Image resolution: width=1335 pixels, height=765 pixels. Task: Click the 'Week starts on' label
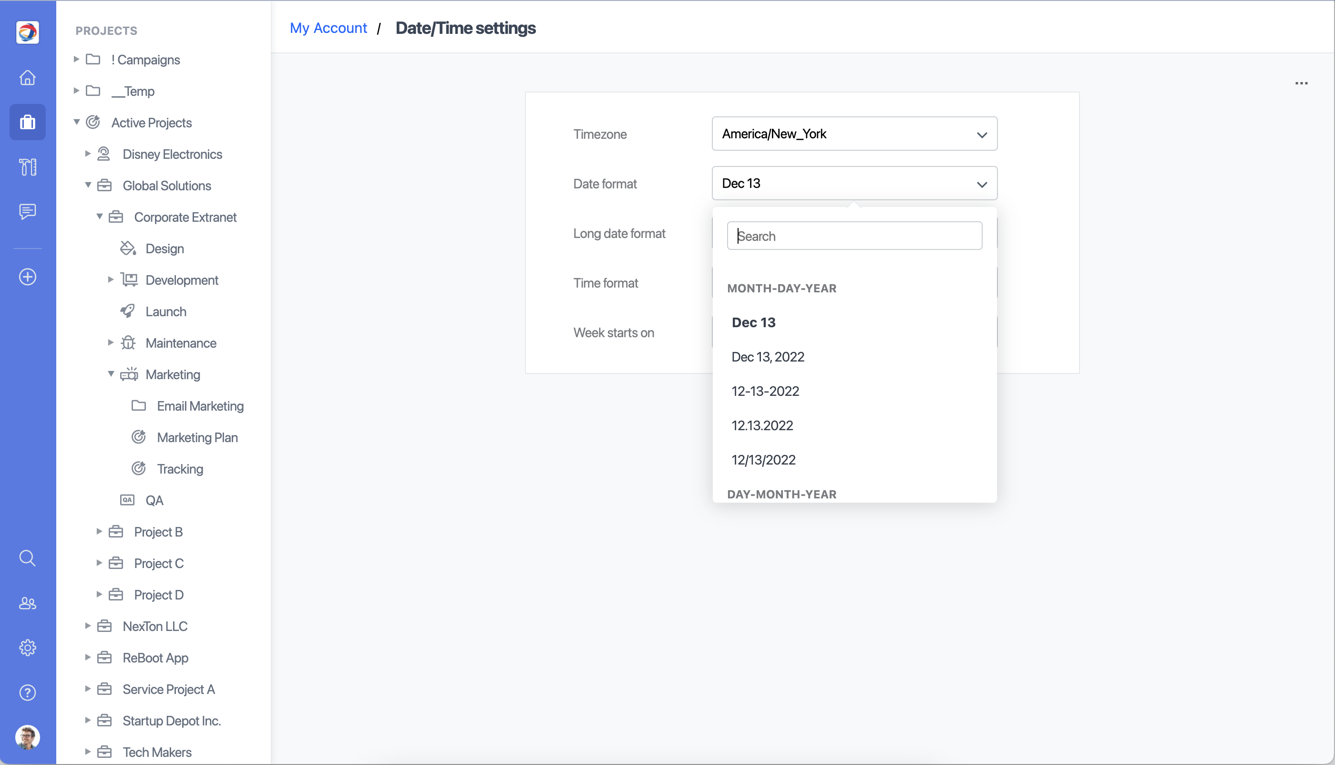(x=614, y=332)
